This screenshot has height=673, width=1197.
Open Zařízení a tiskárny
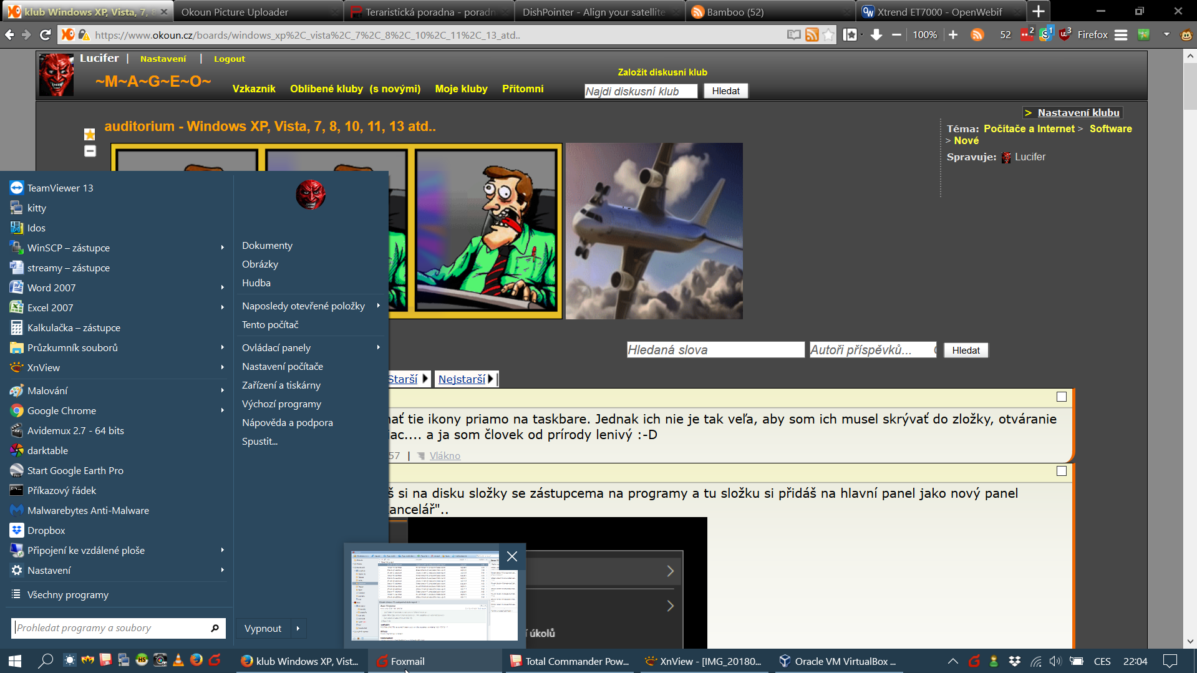coord(281,385)
